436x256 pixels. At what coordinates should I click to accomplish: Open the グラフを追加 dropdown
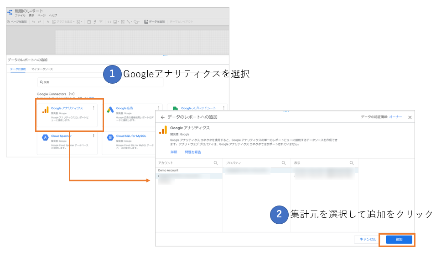(x=63, y=22)
